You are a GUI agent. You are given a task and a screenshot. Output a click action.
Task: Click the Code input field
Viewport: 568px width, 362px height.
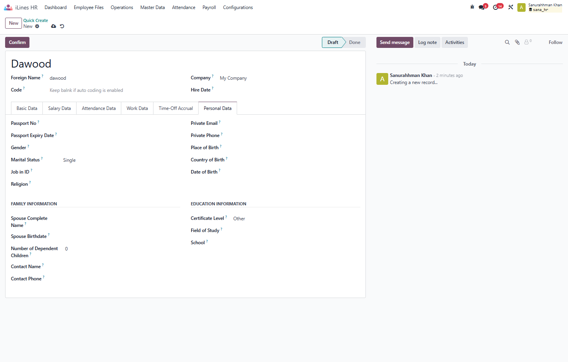115,90
